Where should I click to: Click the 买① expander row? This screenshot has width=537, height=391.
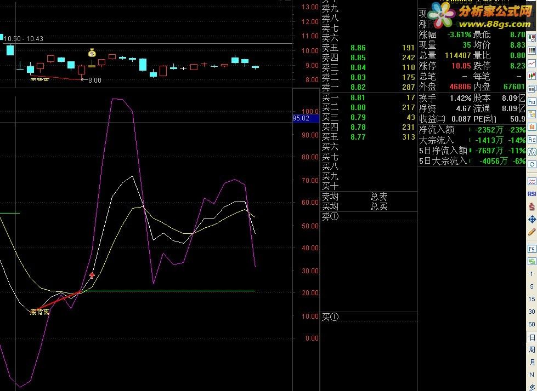tap(369, 317)
